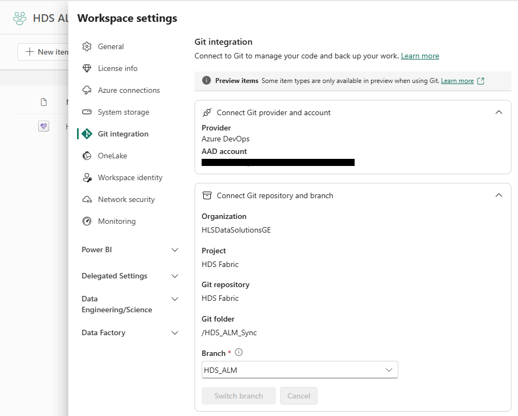Click the Workspace identity person-key icon
Image resolution: width=518 pixels, height=416 pixels.
[x=87, y=177]
